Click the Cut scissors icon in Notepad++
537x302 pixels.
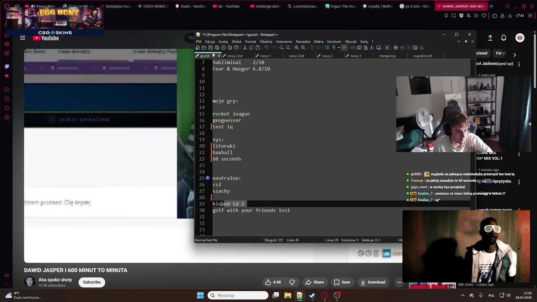245,47
